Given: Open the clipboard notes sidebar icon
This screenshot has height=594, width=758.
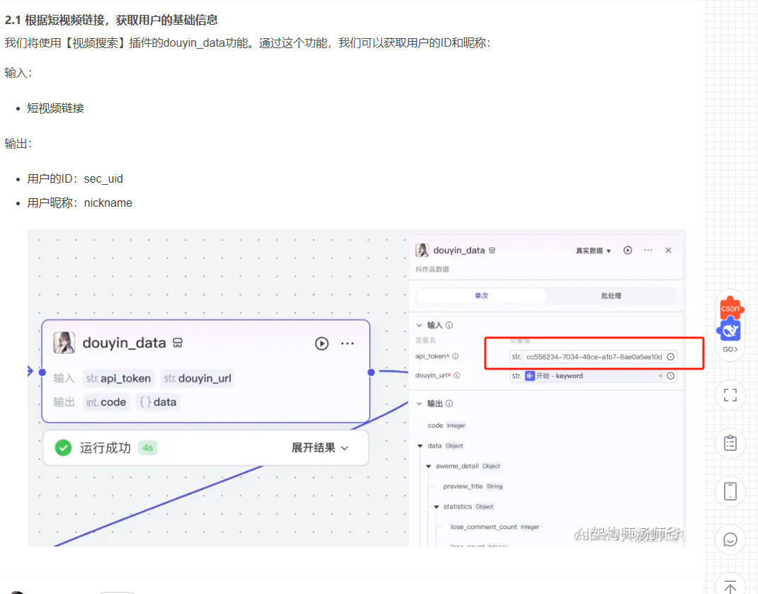Looking at the screenshot, I should click(730, 442).
